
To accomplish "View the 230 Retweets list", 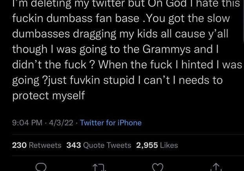I will click(x=37, y=145).
